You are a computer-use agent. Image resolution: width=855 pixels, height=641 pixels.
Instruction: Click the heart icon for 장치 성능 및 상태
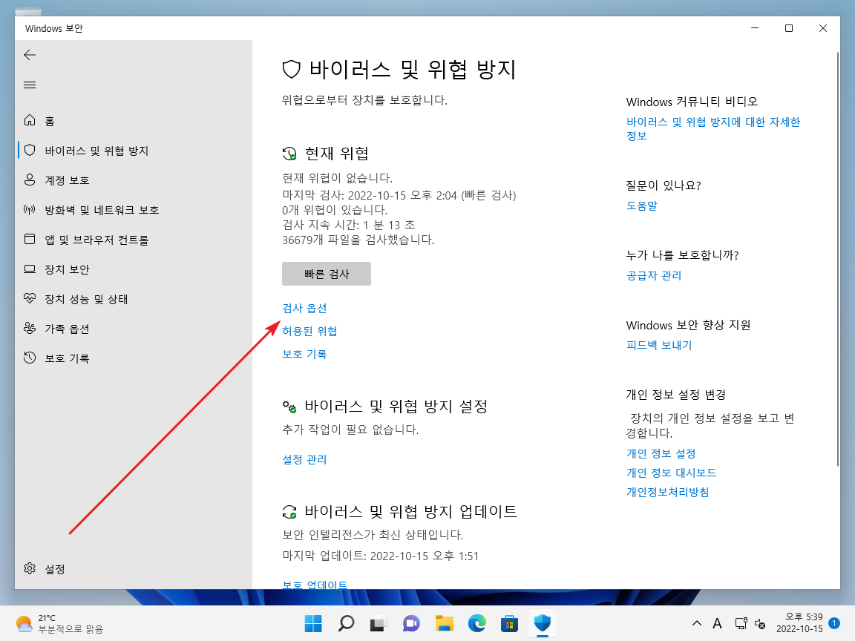point(30,298)
